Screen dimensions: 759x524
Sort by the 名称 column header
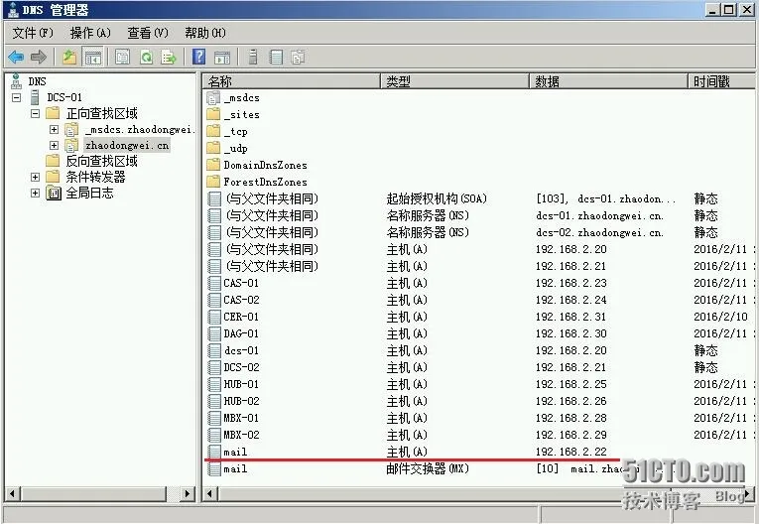(x=292, y=80)
